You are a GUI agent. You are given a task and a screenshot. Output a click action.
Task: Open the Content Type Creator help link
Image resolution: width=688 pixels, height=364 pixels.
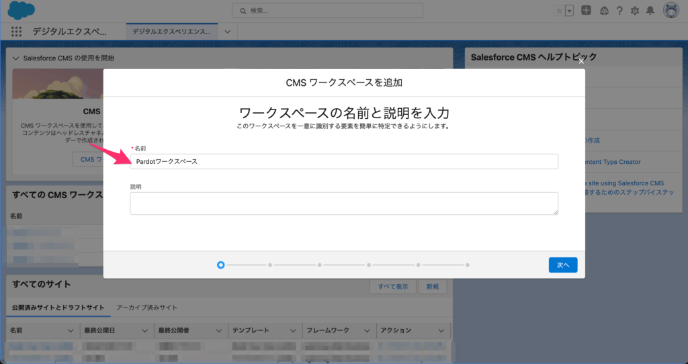coord(613,162)
